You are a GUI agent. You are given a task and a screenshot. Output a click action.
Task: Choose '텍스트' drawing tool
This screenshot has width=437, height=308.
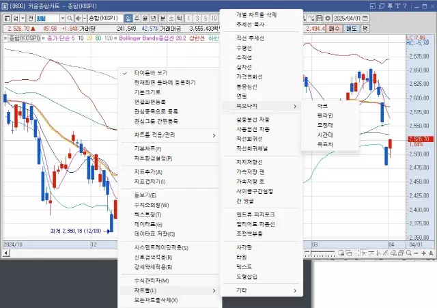tap(261, 267)
